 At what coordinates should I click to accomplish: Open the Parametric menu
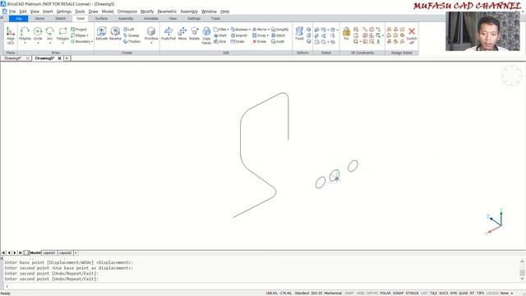[167, 12]
